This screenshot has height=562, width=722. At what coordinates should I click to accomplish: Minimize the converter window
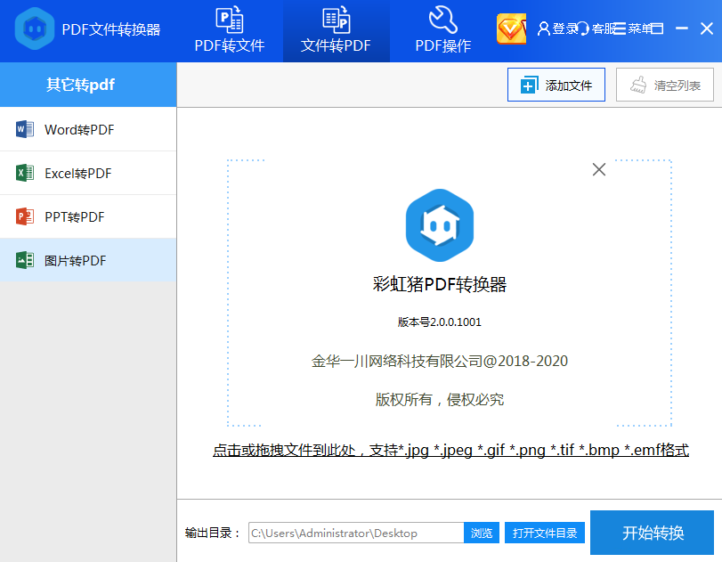681,29
